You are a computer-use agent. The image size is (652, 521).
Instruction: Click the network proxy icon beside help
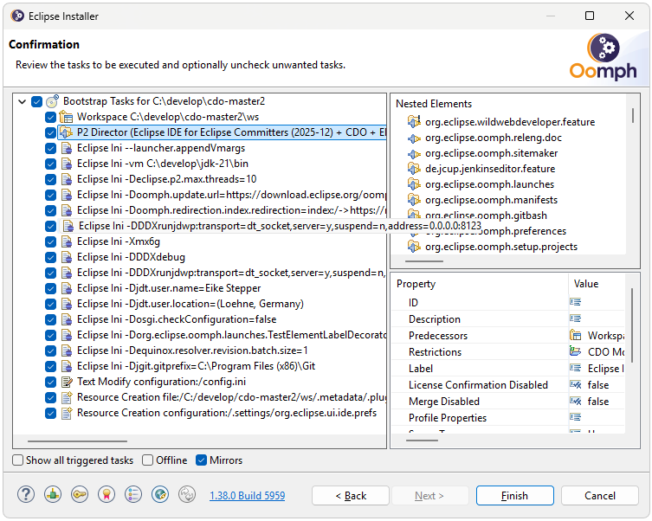(x=53, y=495)
